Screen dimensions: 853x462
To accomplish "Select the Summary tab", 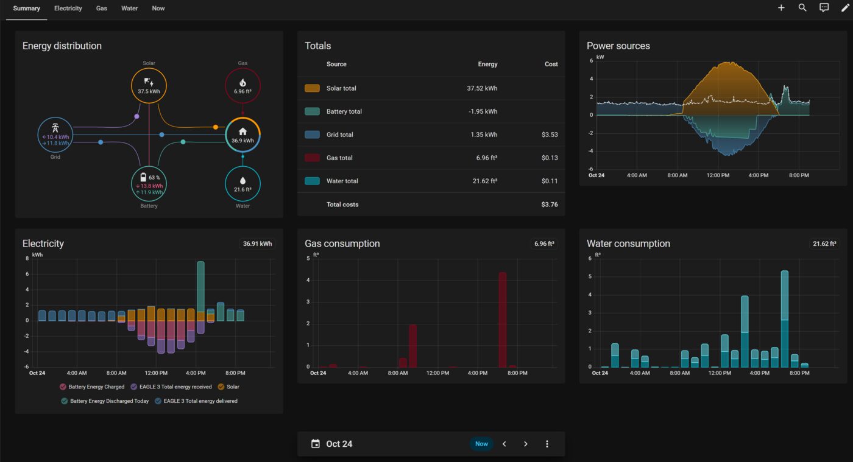I will (26, 9).
